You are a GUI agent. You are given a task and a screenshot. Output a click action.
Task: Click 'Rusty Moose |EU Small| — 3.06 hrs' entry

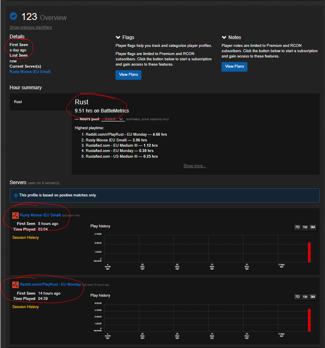[x=116, y=140]
